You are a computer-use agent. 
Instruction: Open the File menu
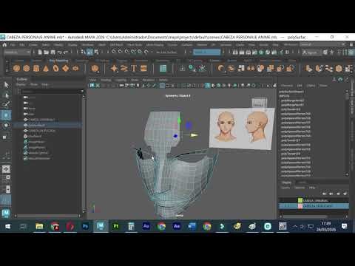click(13, 45)
